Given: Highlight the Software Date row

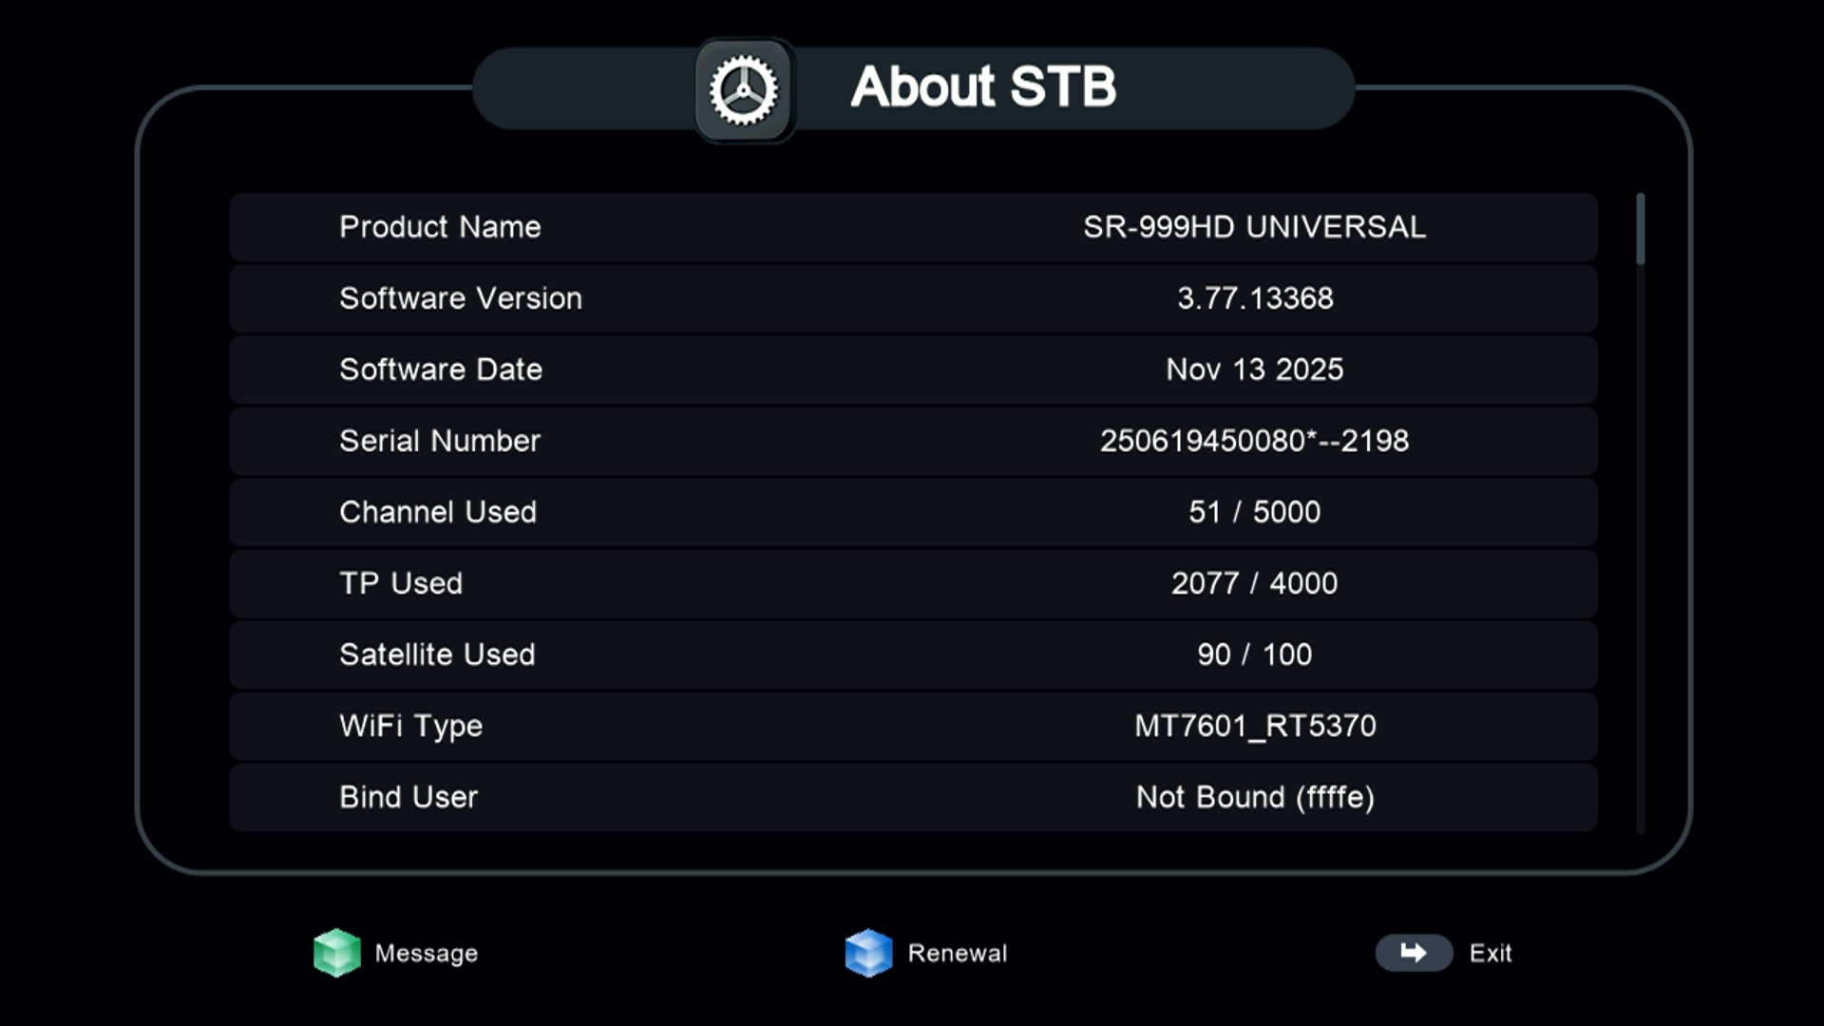Looking at the screenshot, I should [912, 370].
